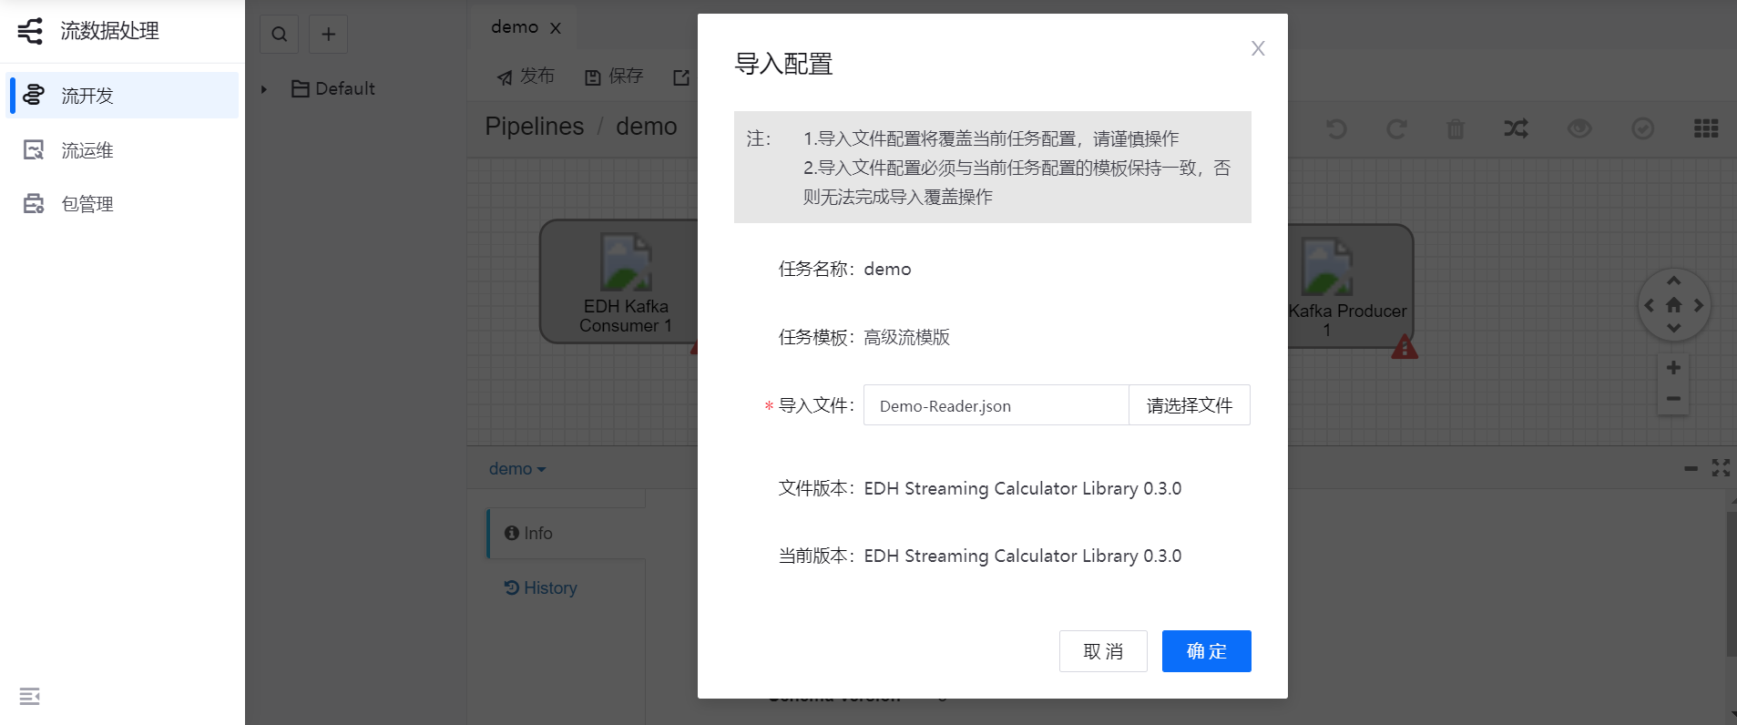Click the plus icon to add pipeline

(329, 35)
